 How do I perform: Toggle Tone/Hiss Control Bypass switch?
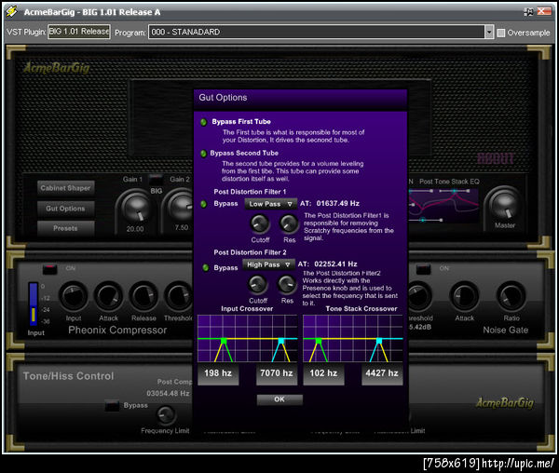(x=112, y=406)
